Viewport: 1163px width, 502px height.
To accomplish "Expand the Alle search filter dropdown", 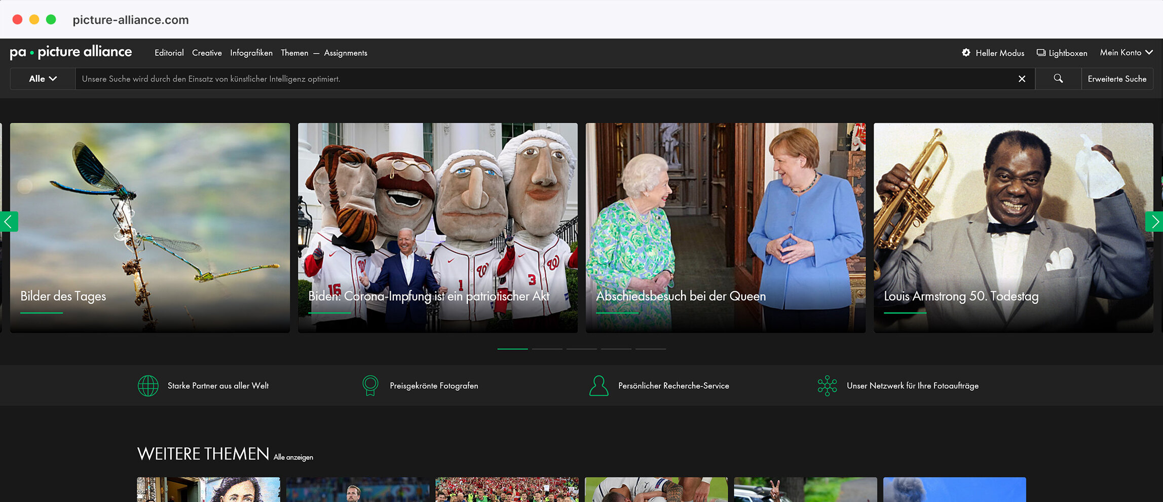I will [x=43, y=79].
